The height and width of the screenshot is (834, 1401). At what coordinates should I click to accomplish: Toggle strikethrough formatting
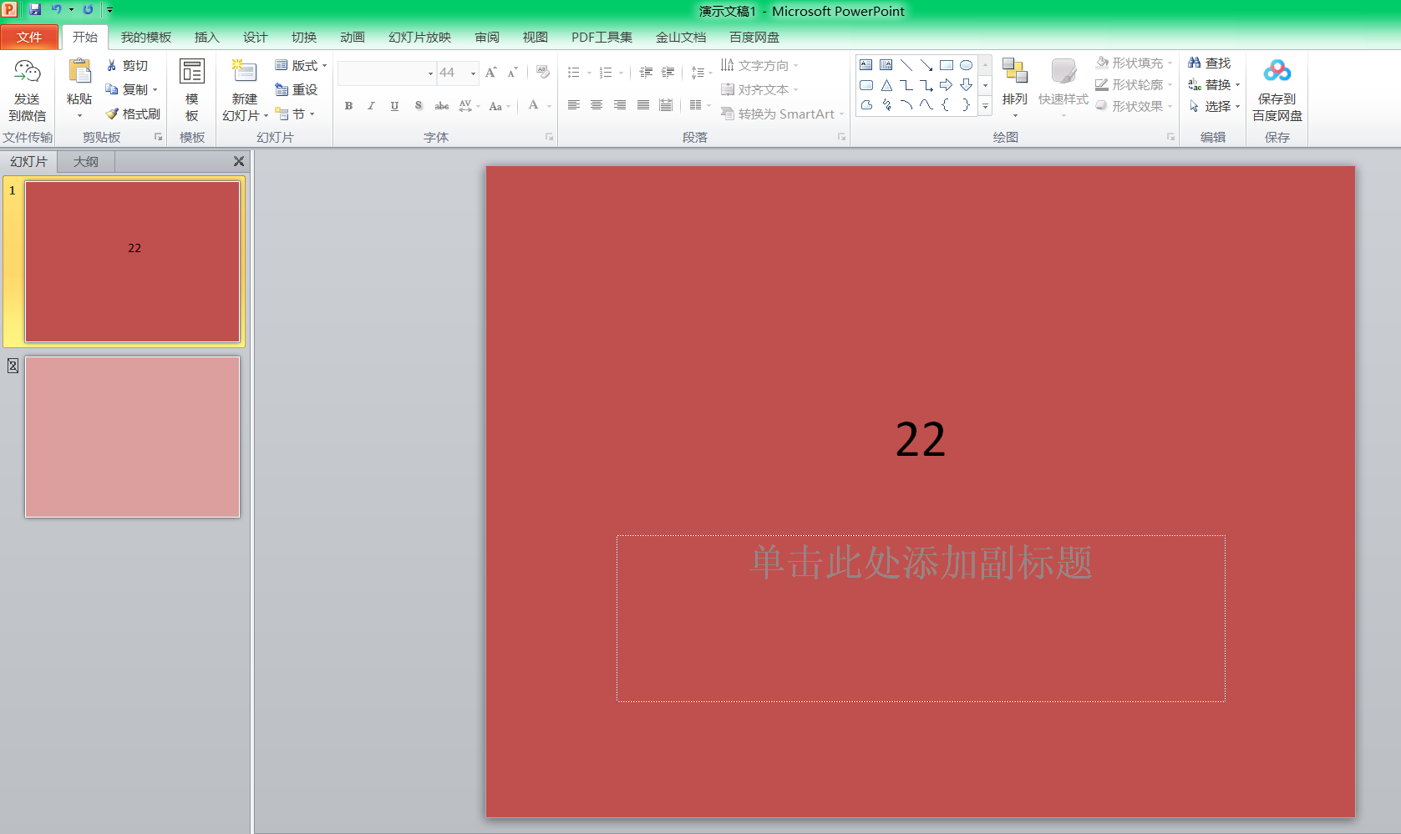click(442, 105)
